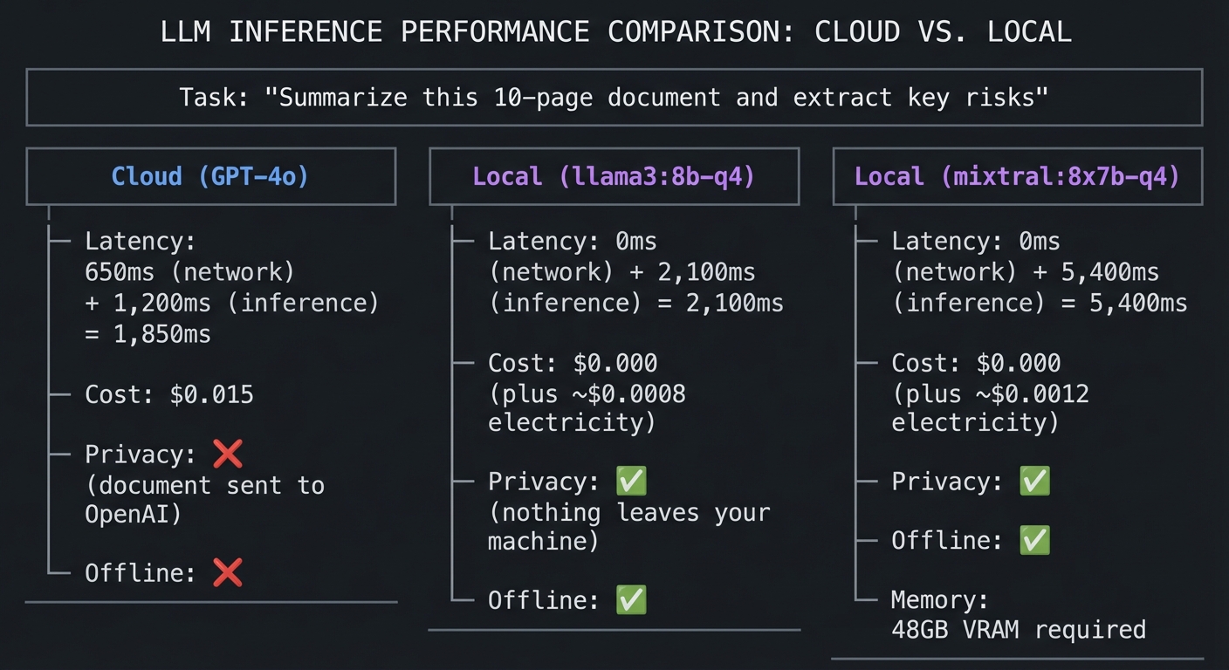This screenshot has width=1229, height=670.
Task: Click the red X icon next to Privacy under Cloud
Action: 228,454
